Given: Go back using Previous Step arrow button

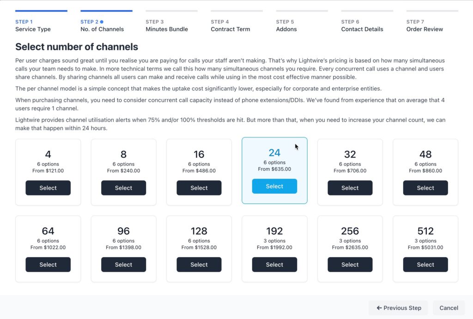Looking at the screenshot, I should (398, 308).
